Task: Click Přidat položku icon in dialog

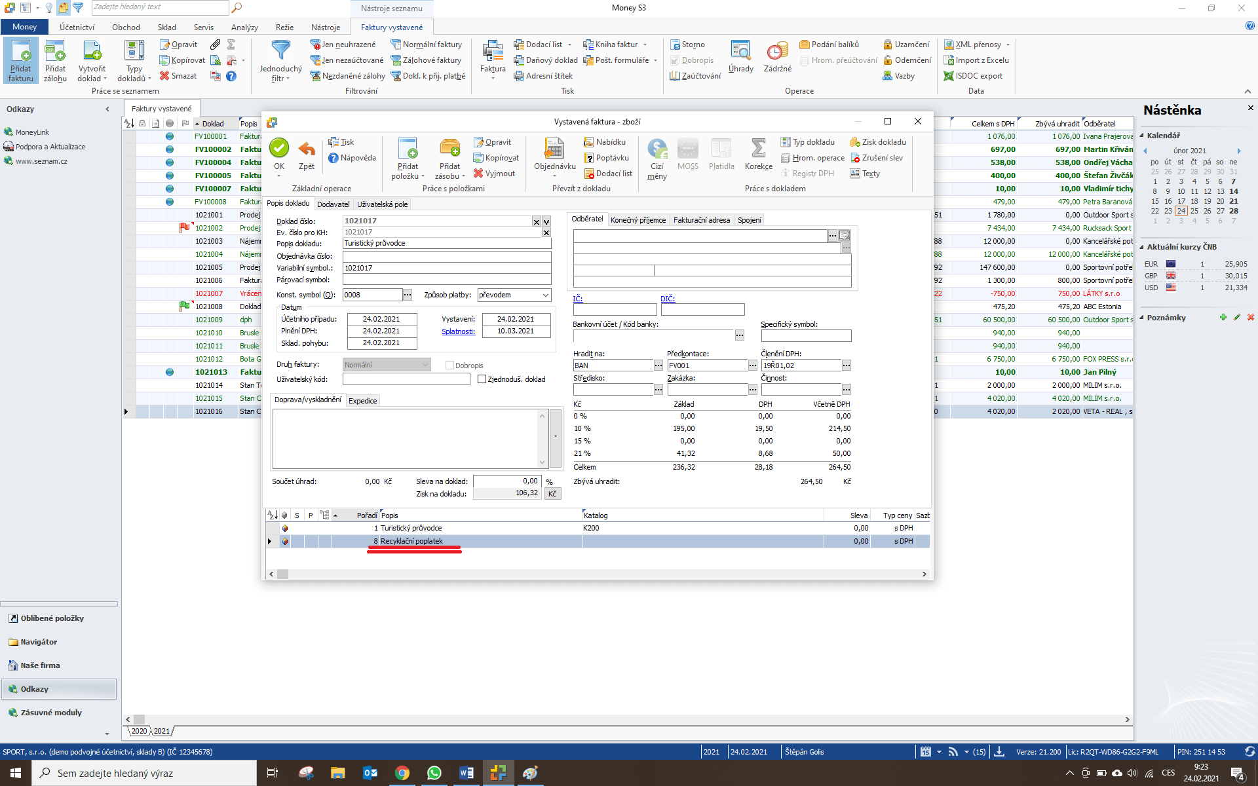Action: 408,149
